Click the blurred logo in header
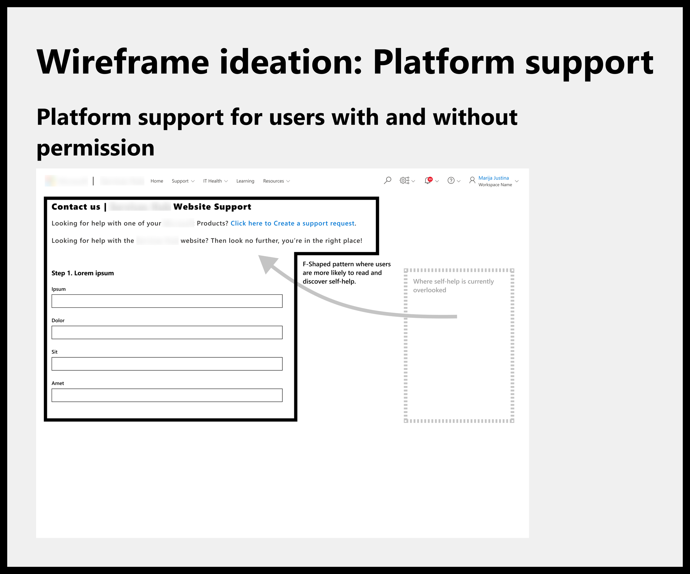This screenshot has width=690, height=574. (66, 181)
